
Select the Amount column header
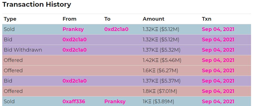[x=153, y=19]
